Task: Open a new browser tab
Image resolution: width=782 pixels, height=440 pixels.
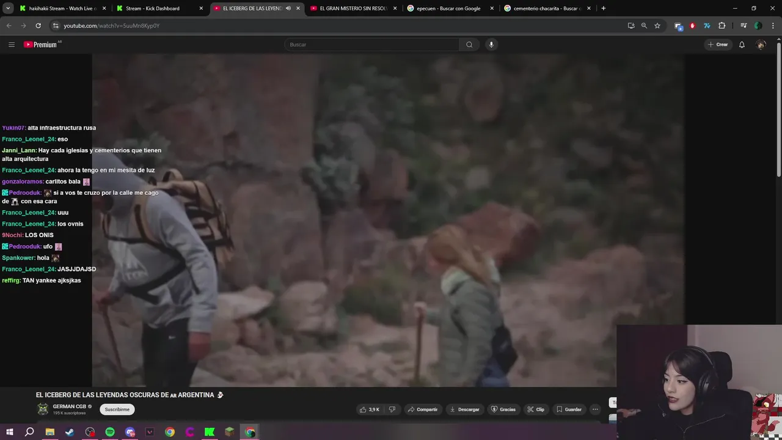Action: coord(604,9)
